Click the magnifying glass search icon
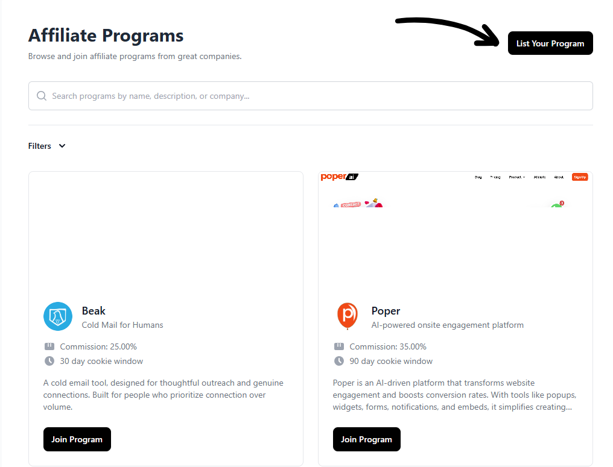Screen dimensions: 613x467 [x=42, y=96]
